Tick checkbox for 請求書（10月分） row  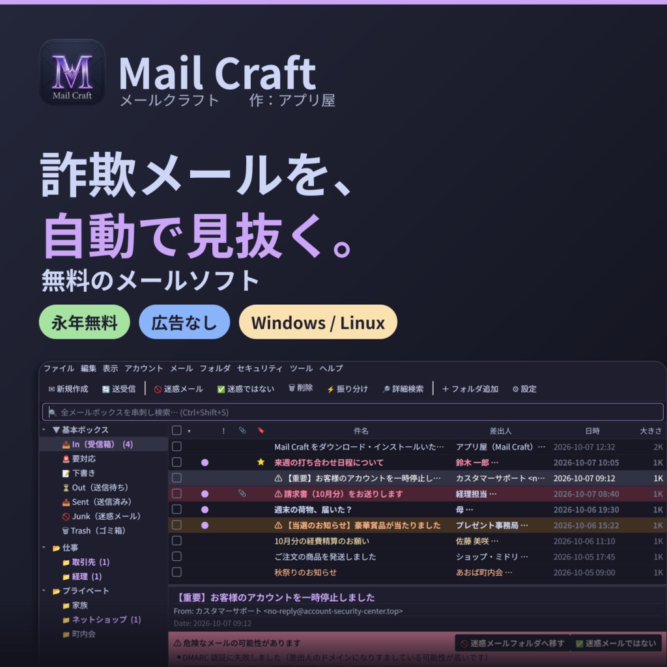click(x=177, y=494)
